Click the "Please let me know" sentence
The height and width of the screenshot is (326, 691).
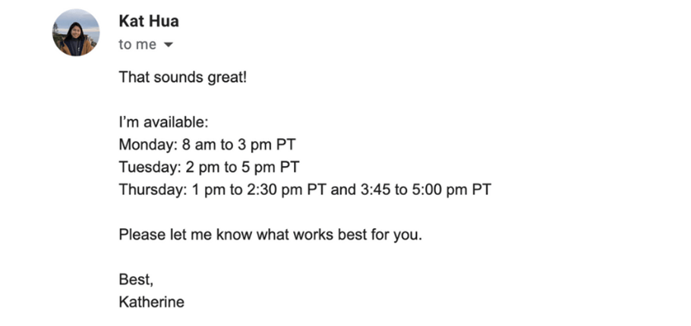click(x=270, y=234)
